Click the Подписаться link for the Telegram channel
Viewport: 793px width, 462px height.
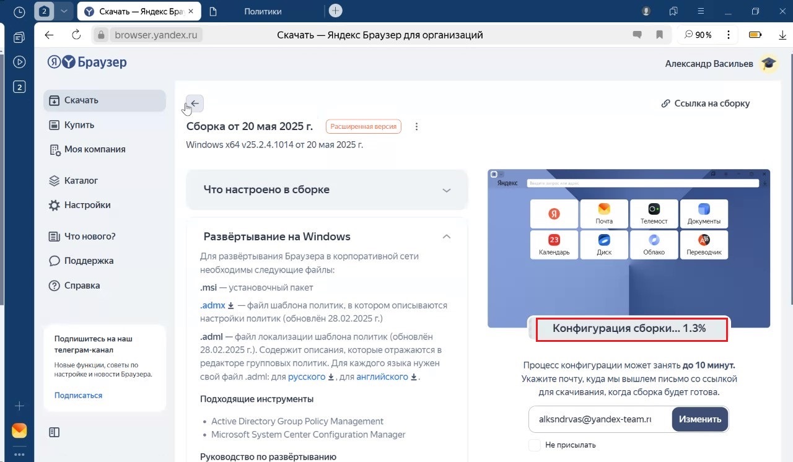(x=78, y=395)
